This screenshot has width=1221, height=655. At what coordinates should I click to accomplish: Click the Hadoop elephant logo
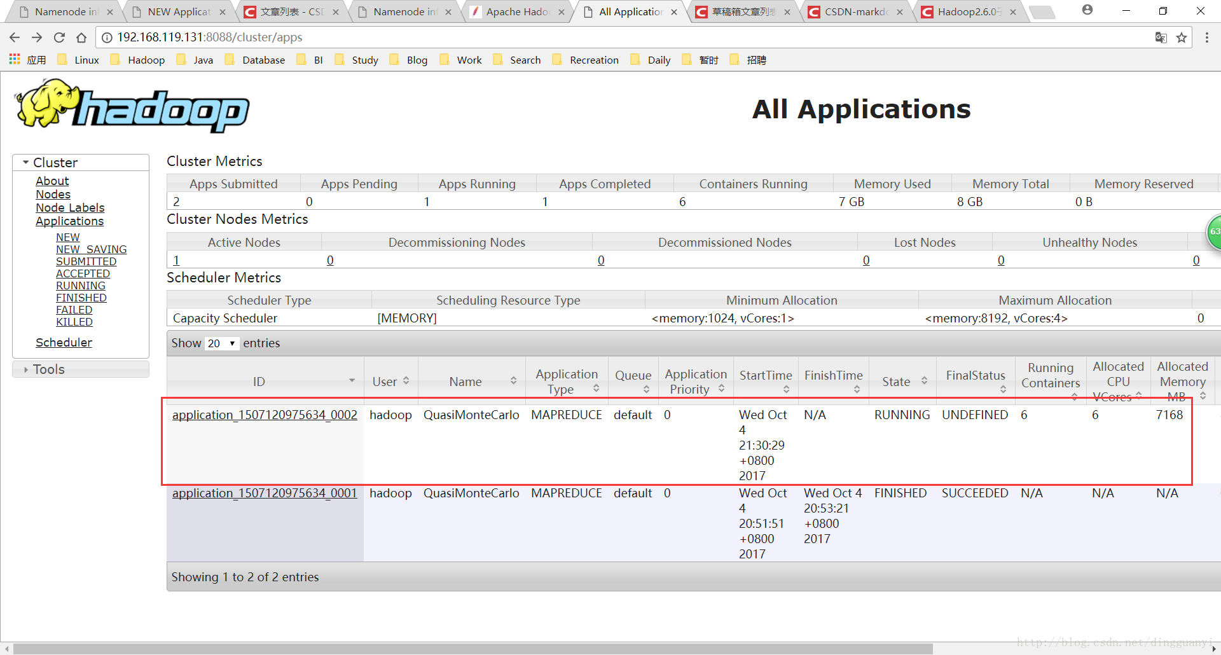click(x=132, y=106)
